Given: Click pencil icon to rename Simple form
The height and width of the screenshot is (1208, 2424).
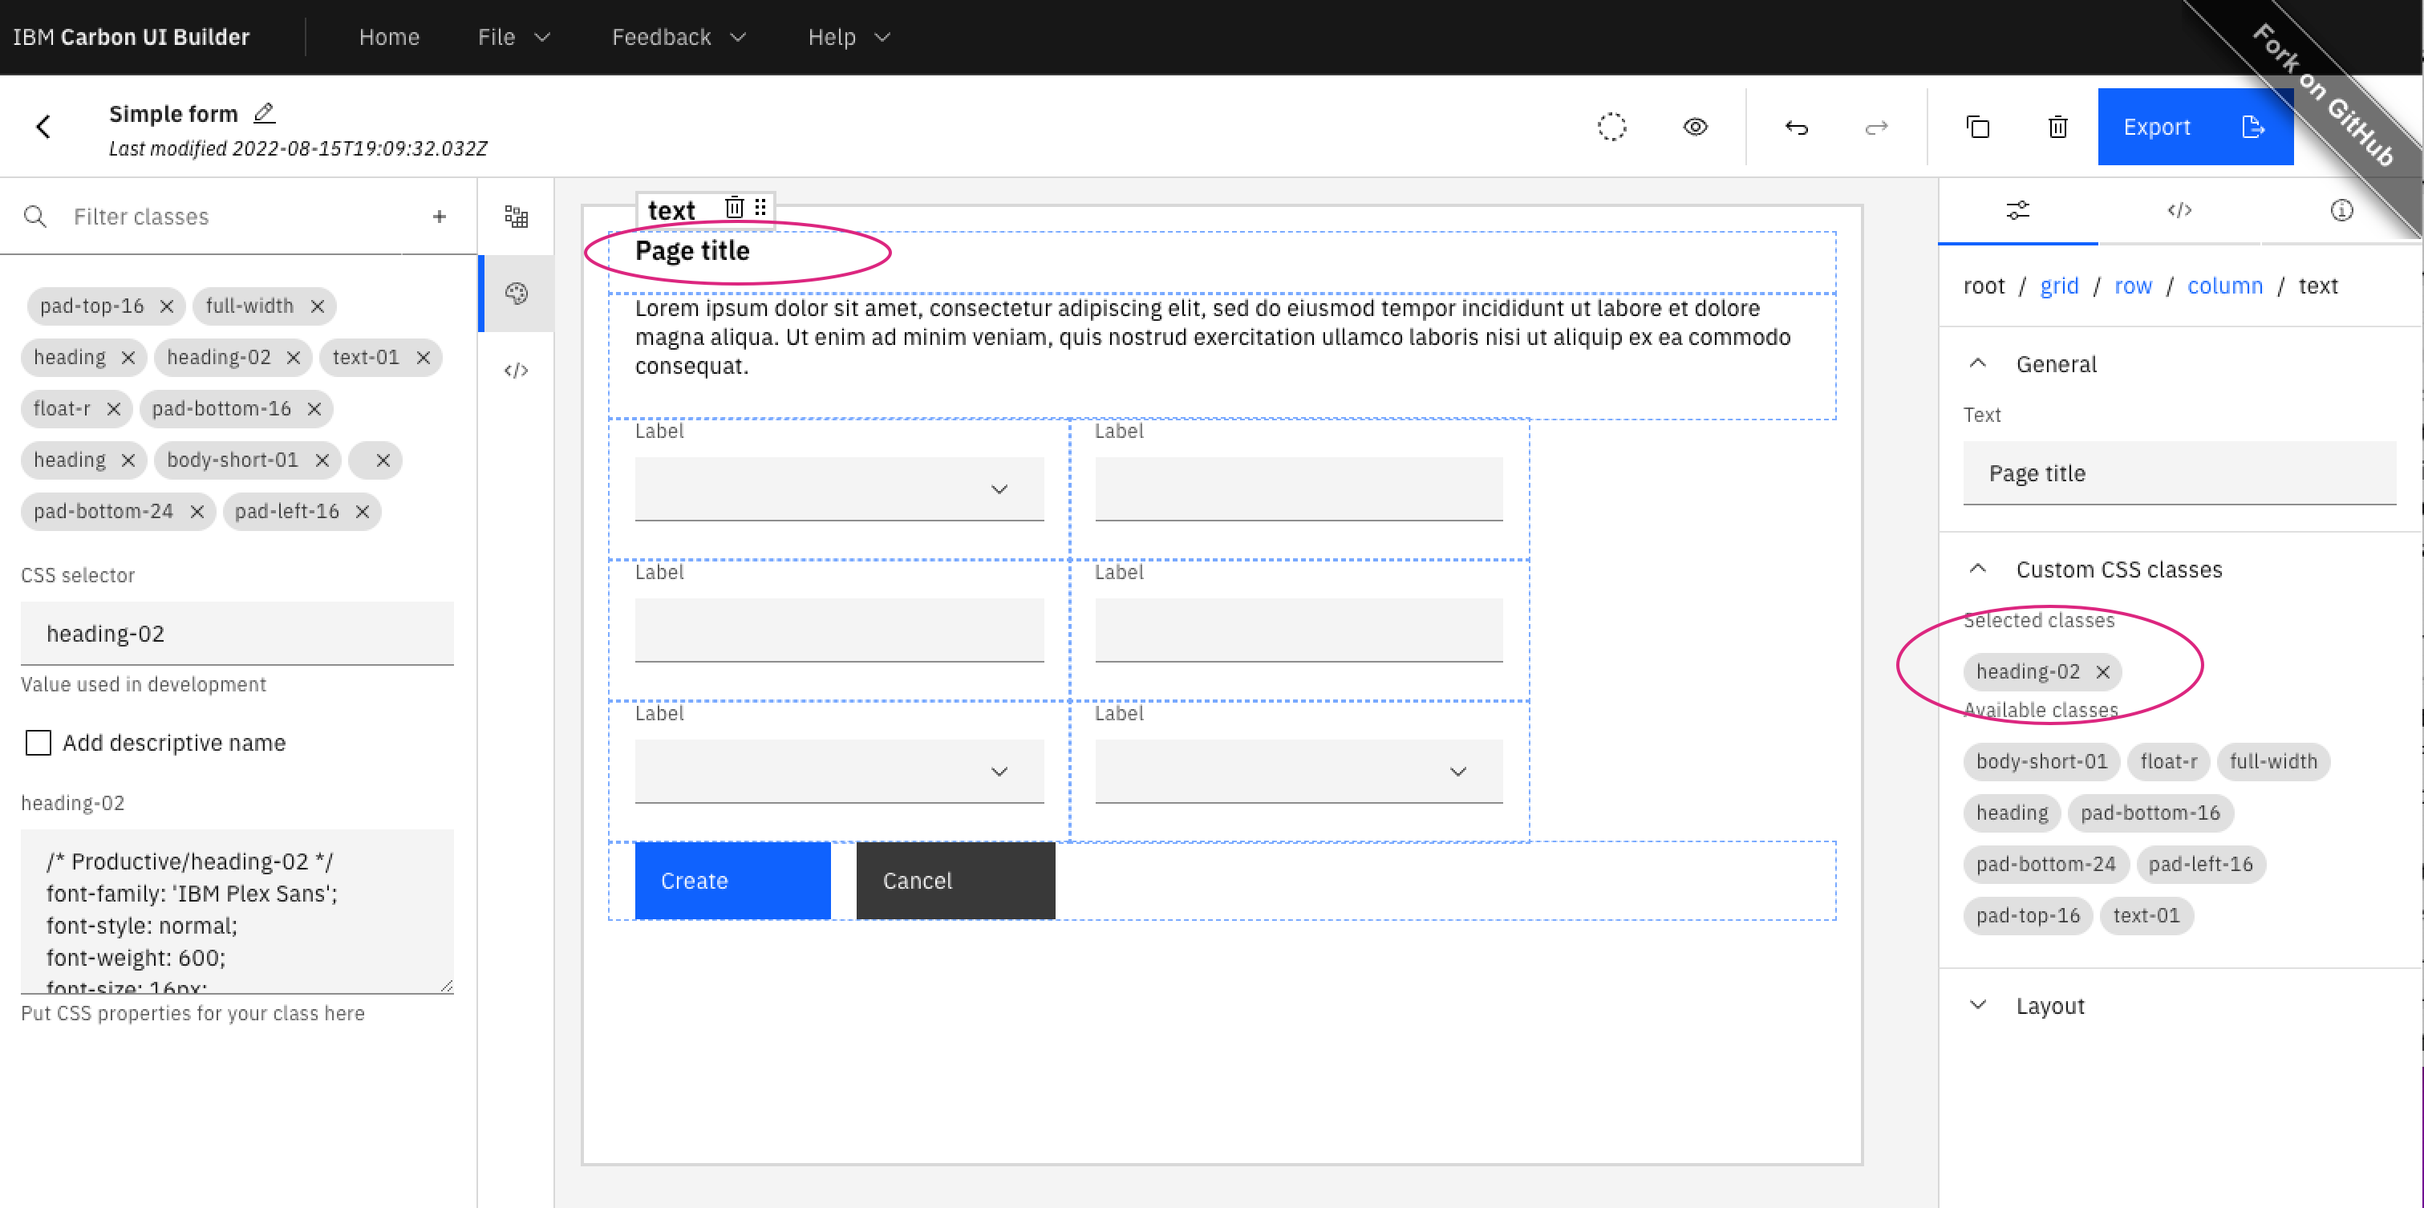Looking at the screenshot, I should (x=265, y=113).
